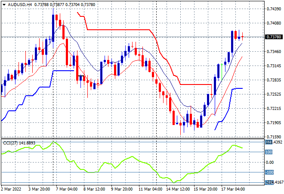The height and width of the screenshot is (194, 284).
Task: Click the 0.74390 price axis label
Action: pos(274,9)
